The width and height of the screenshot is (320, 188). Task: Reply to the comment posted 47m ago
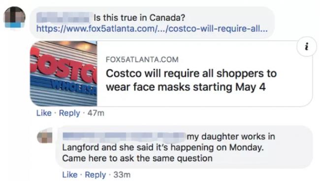[x=69, y=113]
